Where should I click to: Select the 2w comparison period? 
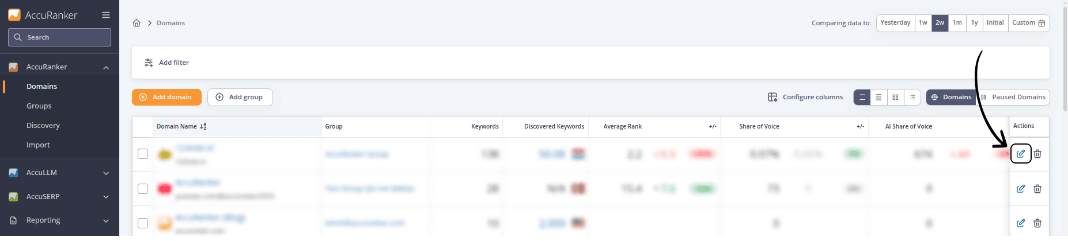coord(940,23)
